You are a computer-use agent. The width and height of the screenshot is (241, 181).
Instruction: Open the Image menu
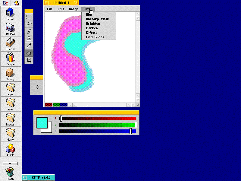[74, 9]
